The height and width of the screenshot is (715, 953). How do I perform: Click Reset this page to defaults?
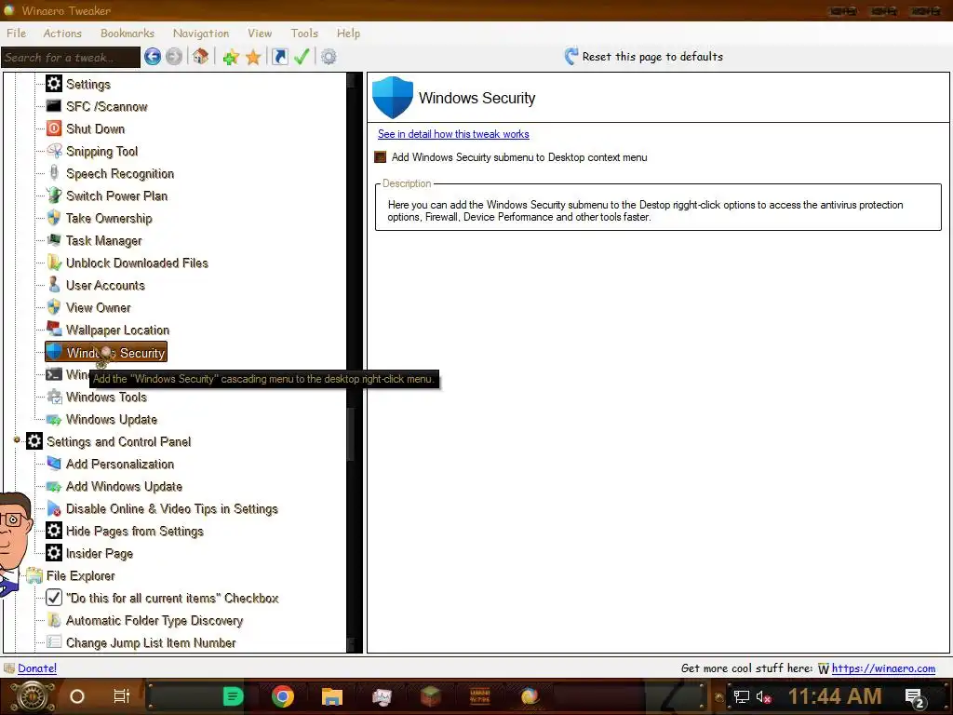[x=644, y=57]
